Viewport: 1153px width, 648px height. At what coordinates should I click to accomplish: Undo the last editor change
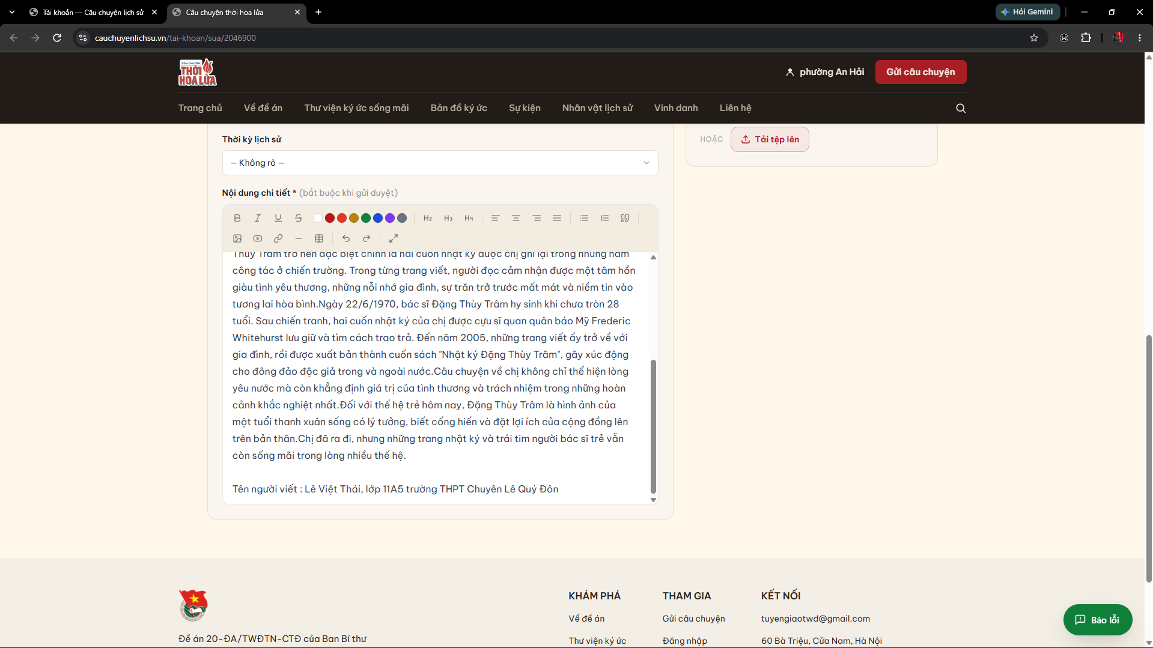pyautogui.click(x=346, y=238)
